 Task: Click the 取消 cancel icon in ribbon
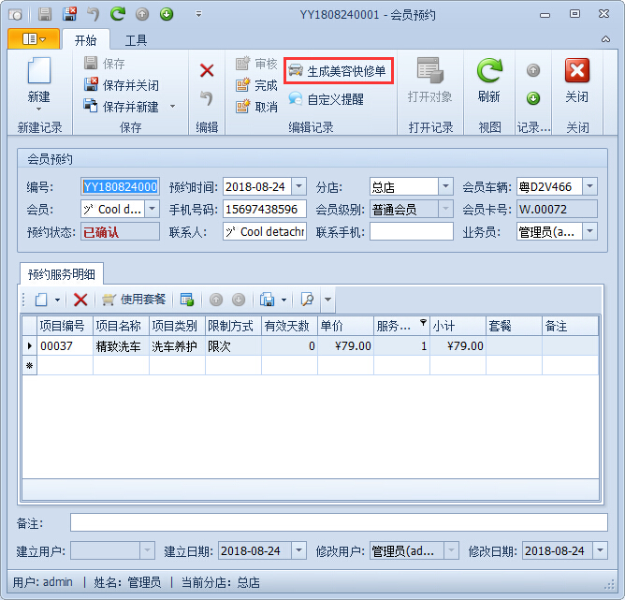tap(256, 107)
